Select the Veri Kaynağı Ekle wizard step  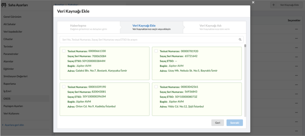(x=151, y=27)
